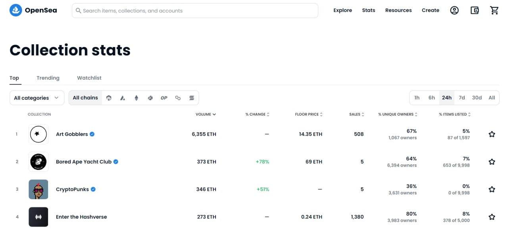Viewport: 508px width, 232px height.
Task: Filter by Polygon chain icon
Action: tap(178, 98)
